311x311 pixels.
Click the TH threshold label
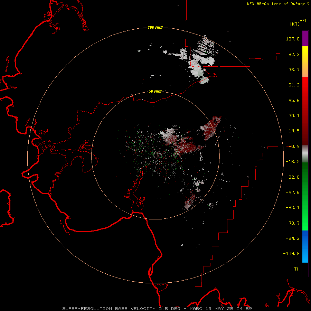click(x=297, y=269)
